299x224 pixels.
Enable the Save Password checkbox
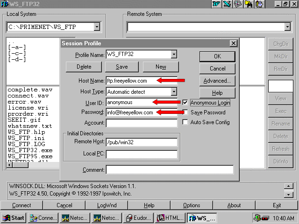pos(185,112)
